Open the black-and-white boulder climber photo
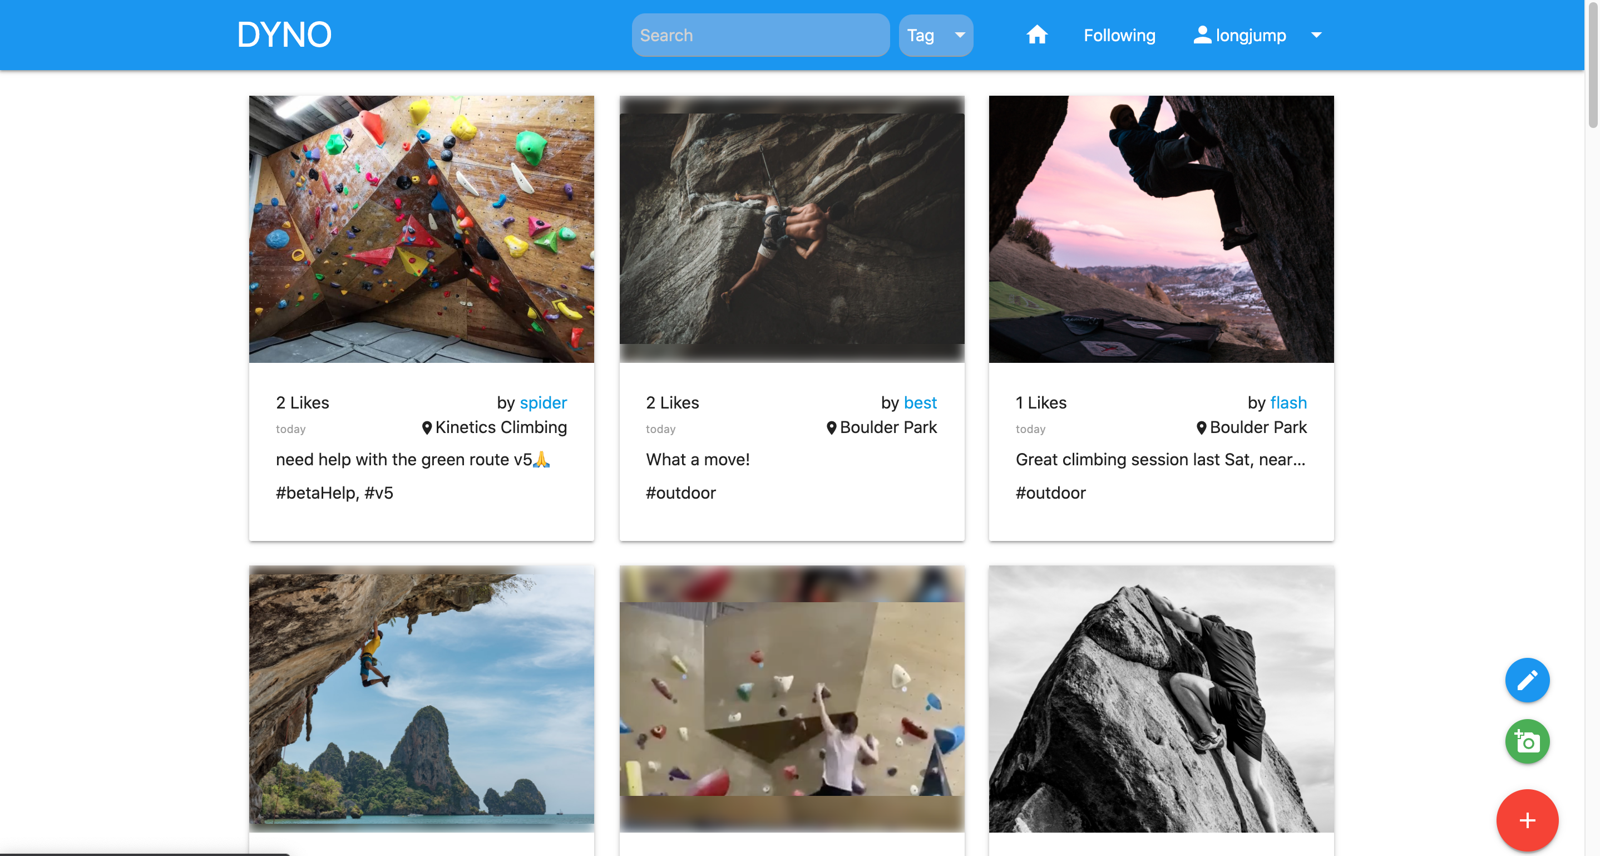Screen dimensions: 1600x856 pos(1161,699)
